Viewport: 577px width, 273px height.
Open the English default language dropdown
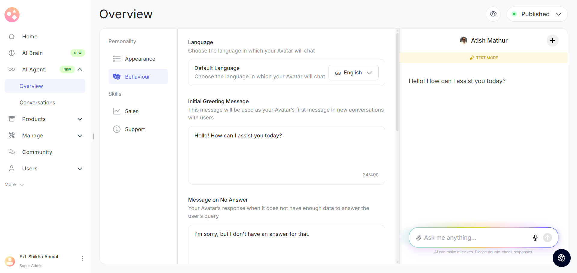(x=353, y=73)
